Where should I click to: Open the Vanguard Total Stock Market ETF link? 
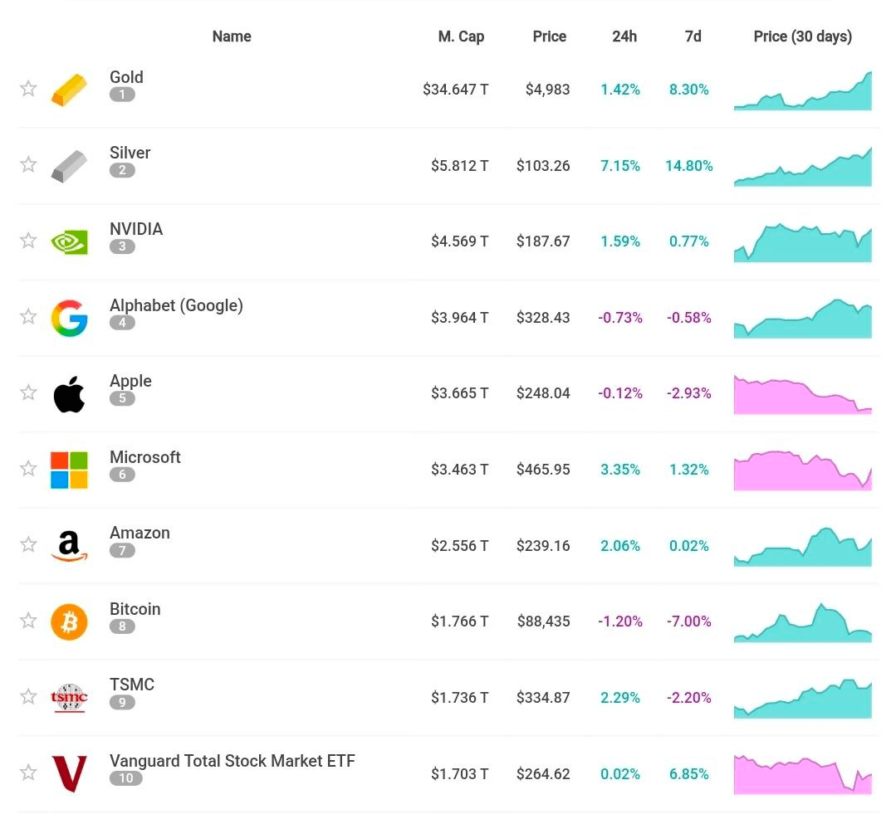232,761
